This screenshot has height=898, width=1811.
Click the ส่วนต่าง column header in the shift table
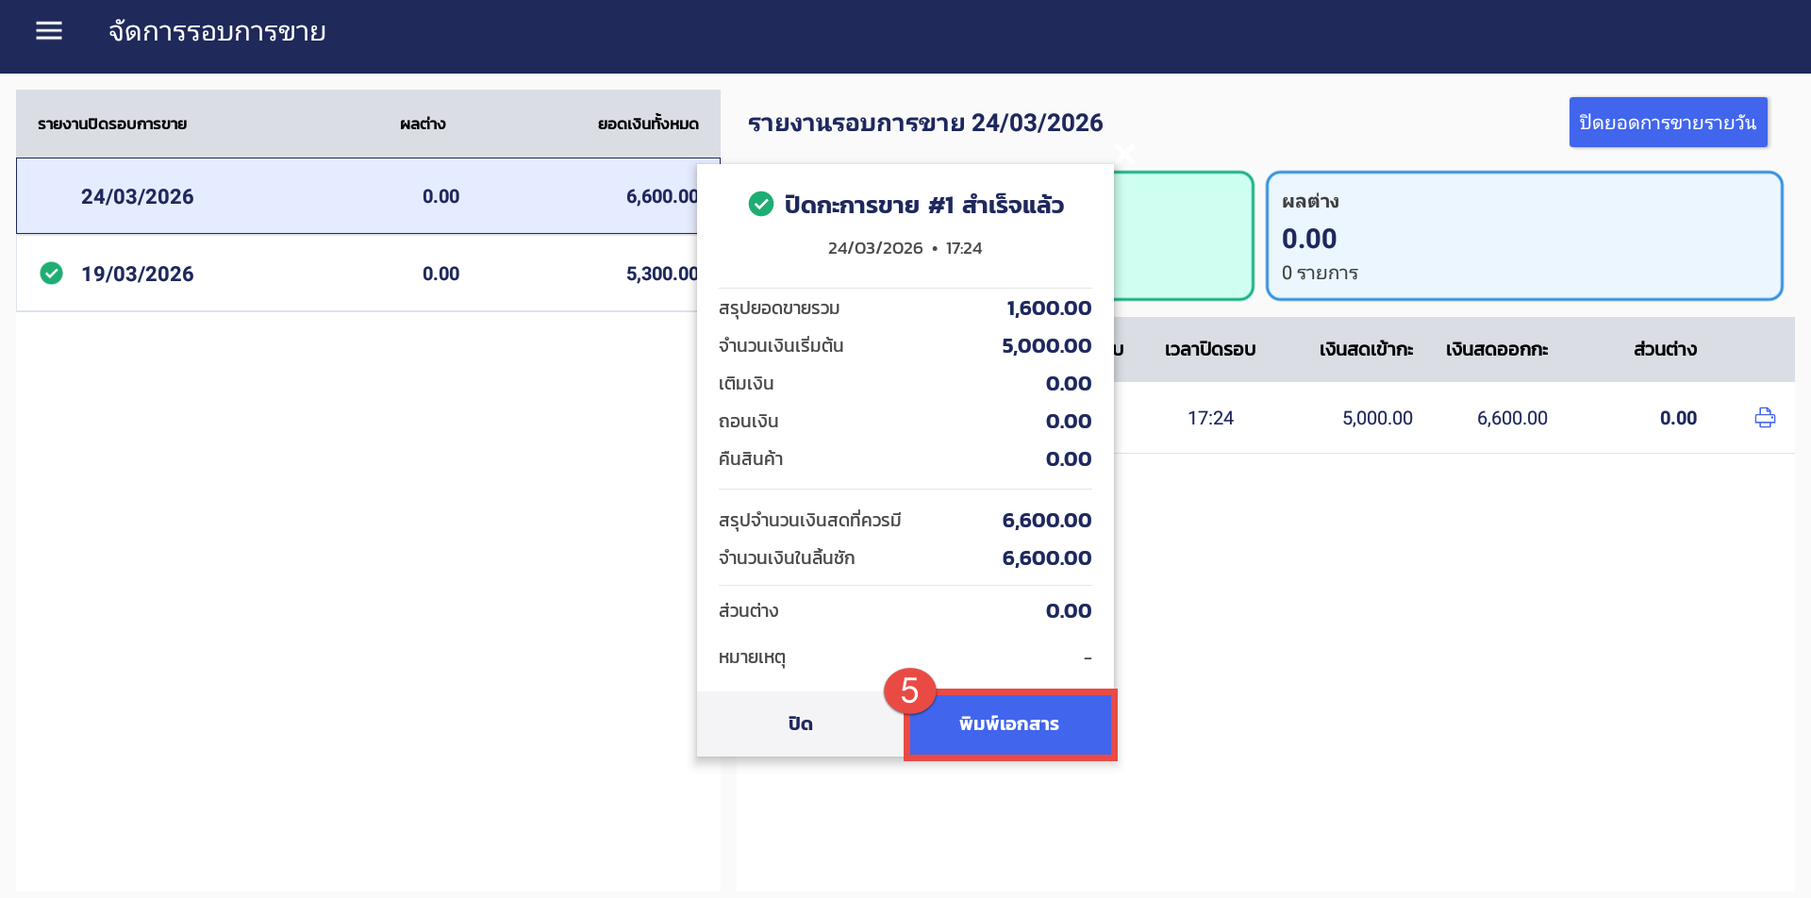tap(1665, 349)
